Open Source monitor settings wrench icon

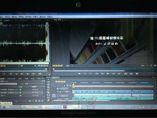35,66
